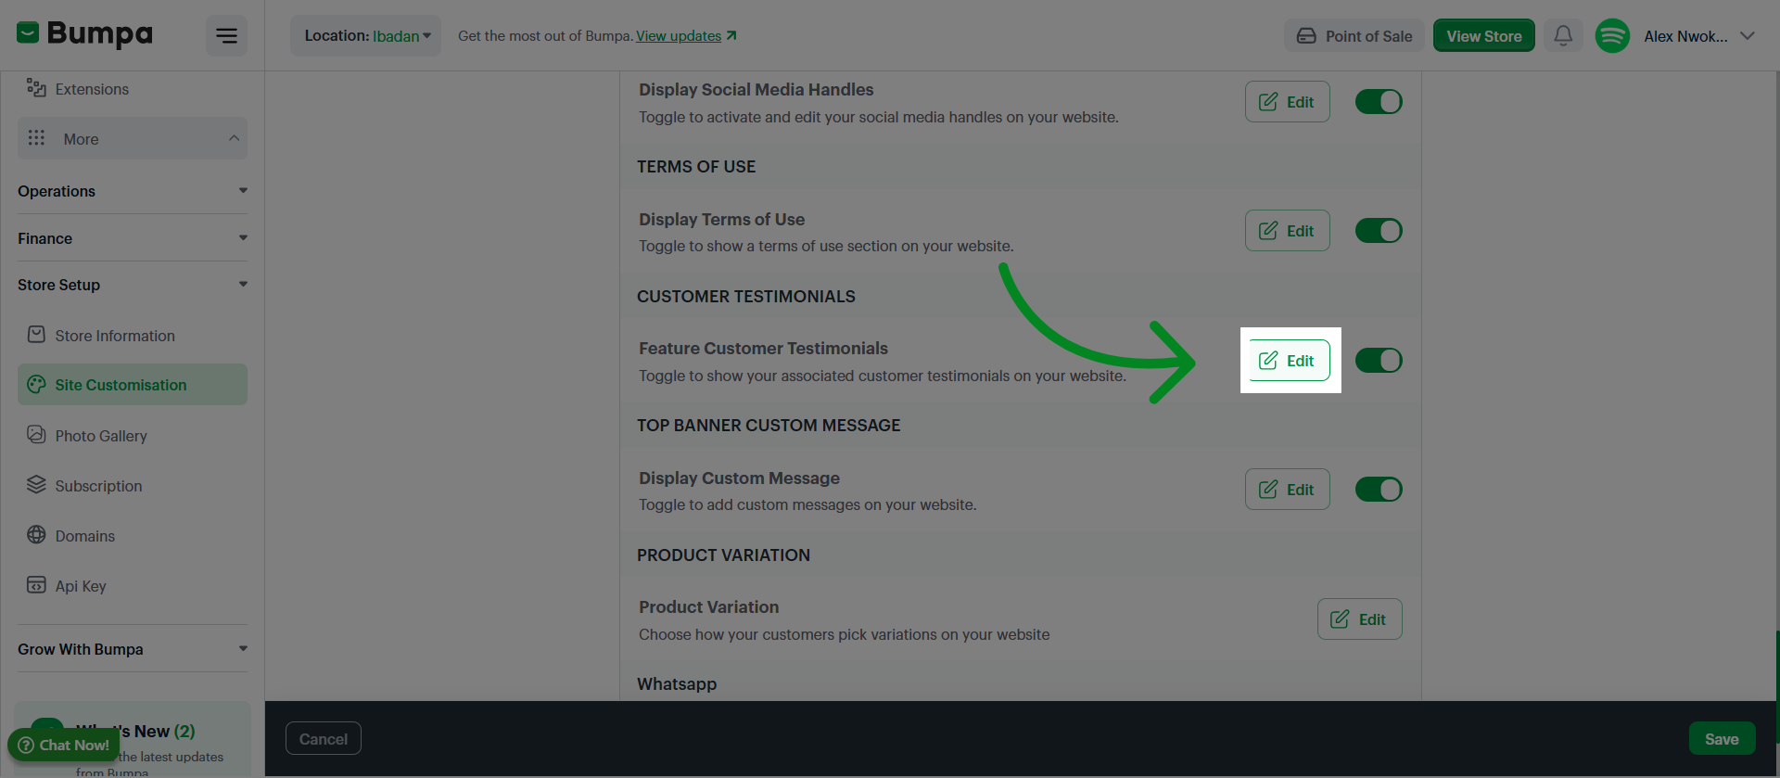Image resolution: width=1780 pixels, height=778 pixels.
Task: Expand the Operations section
Action: coord(133,191)
